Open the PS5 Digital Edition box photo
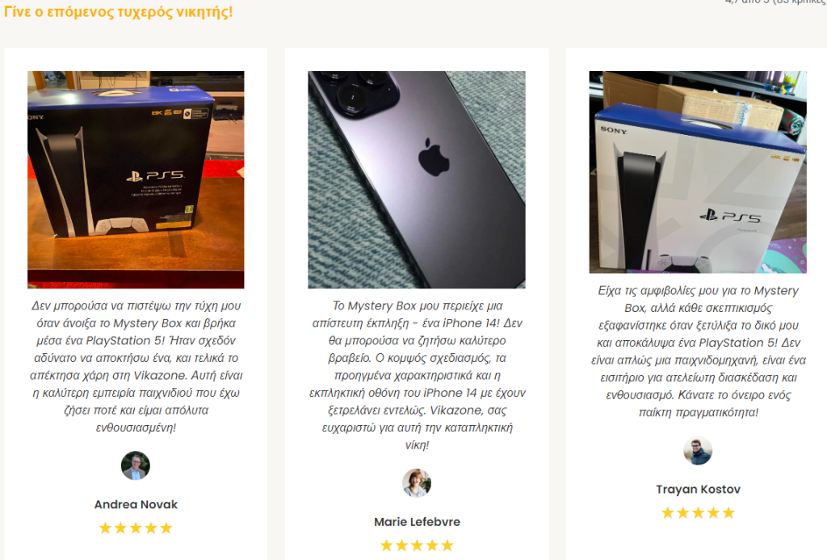Image resolution: width=827 pixels, height=560 pixels. pyautogui.click(x=136, y=179)
